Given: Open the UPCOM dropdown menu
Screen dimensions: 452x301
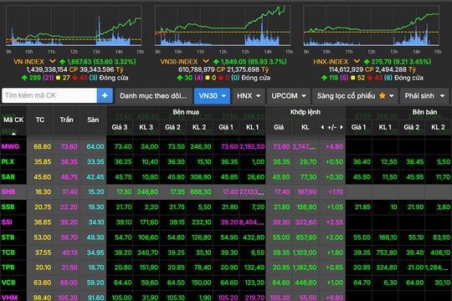Looking at the screenshot, I should point(289,96).
